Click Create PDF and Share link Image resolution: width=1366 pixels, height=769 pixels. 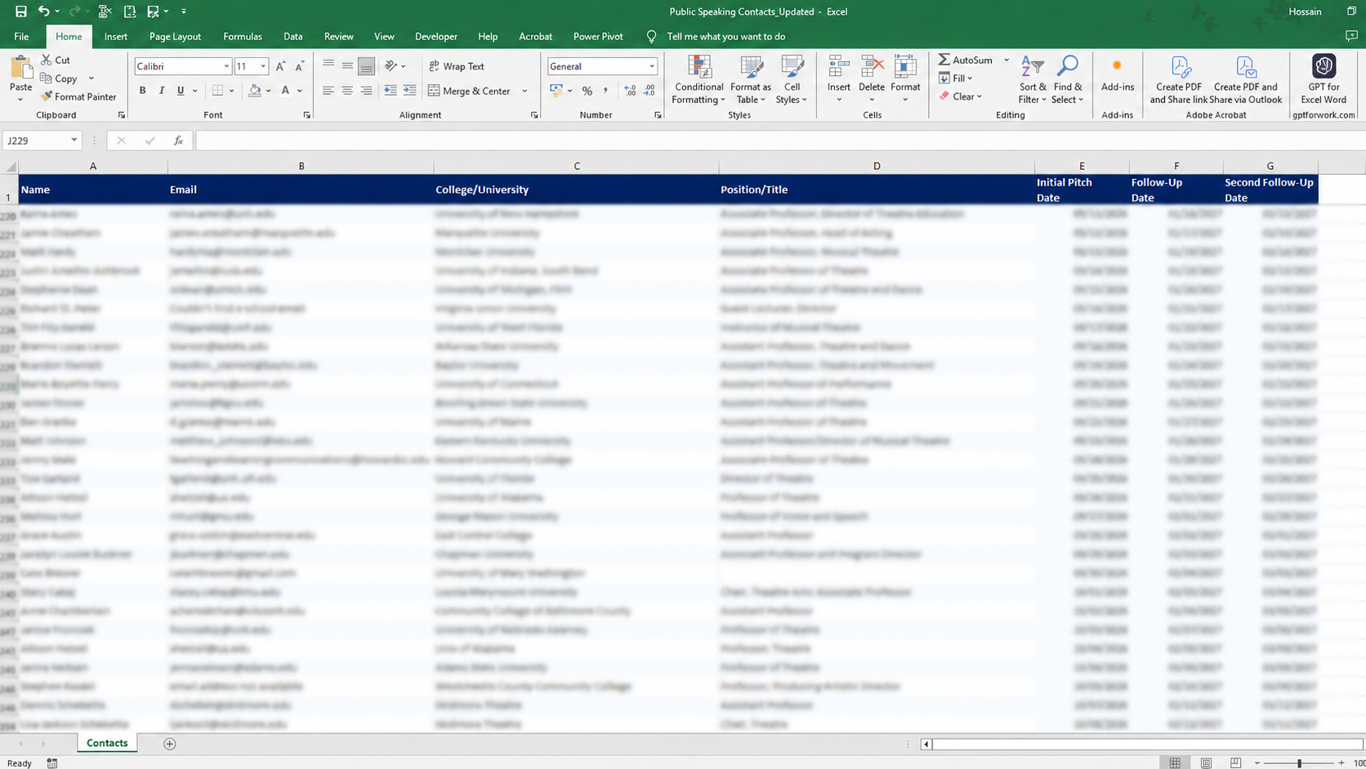(x=1178, y=79)
